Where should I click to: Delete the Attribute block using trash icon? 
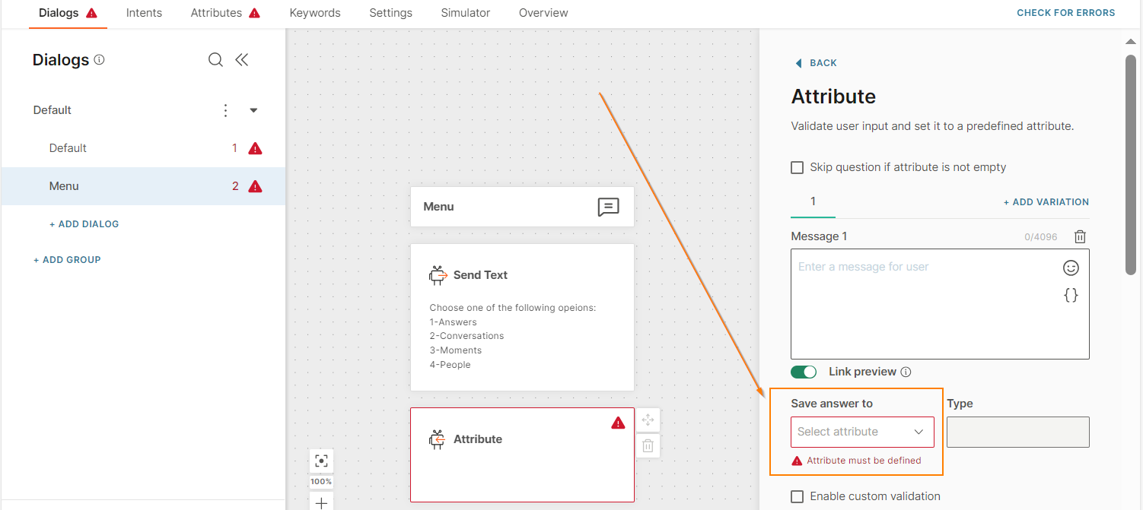[x=648, y=446]
